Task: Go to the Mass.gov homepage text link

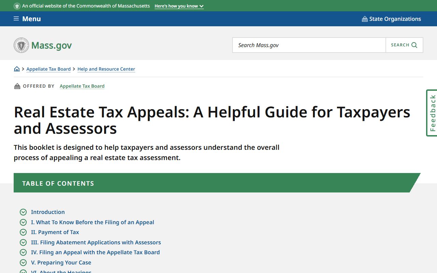Action: [52, 45]
